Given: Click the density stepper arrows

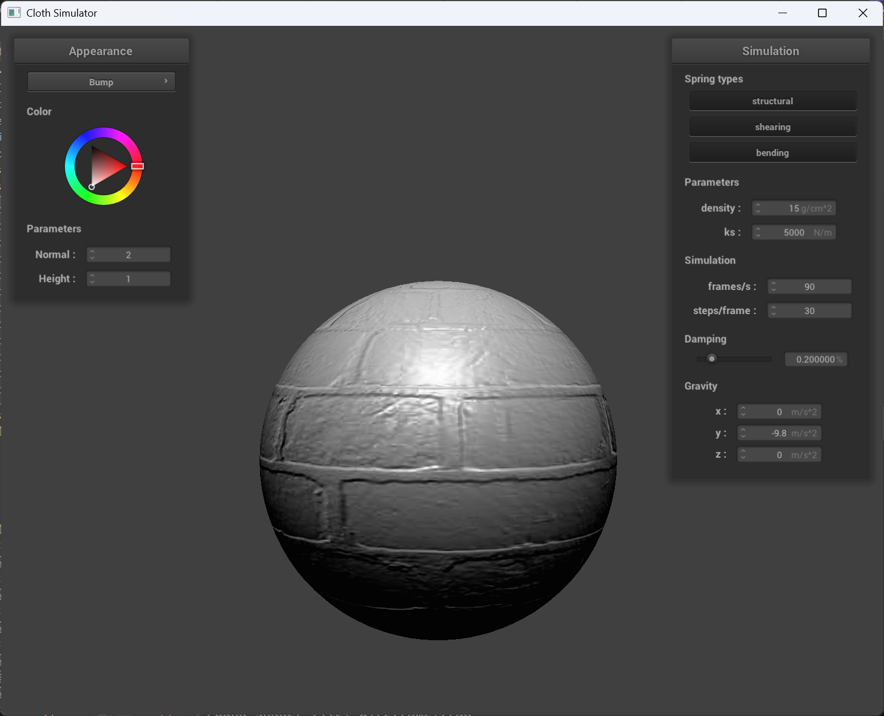Looking at the screenshot, I should point(758,208).
